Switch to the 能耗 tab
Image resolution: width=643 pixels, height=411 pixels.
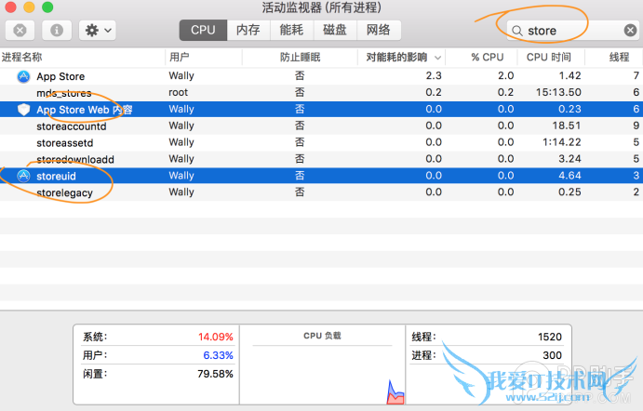point(291,30)
